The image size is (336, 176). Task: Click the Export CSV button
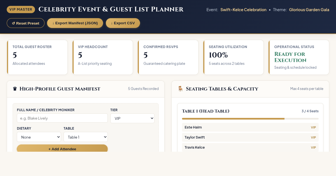[123, 23]
